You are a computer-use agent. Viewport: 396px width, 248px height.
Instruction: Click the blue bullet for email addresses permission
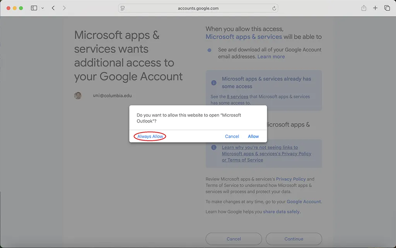click(x=209, y=50)
